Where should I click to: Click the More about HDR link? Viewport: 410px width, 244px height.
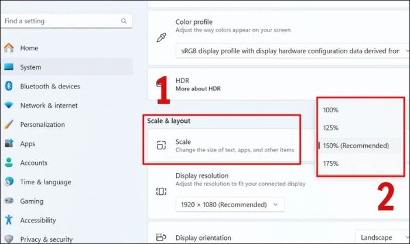point(198,89)
